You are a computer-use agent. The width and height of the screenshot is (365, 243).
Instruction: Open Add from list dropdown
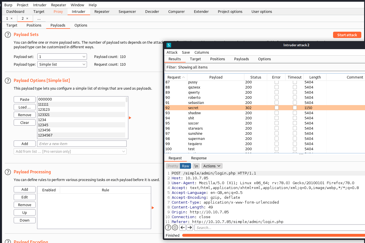[x=70, y=151]
